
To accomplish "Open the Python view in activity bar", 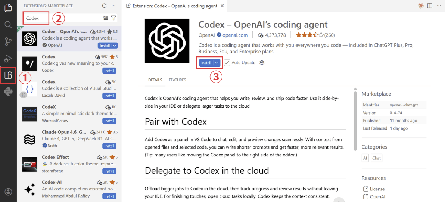I will (8, 91).
